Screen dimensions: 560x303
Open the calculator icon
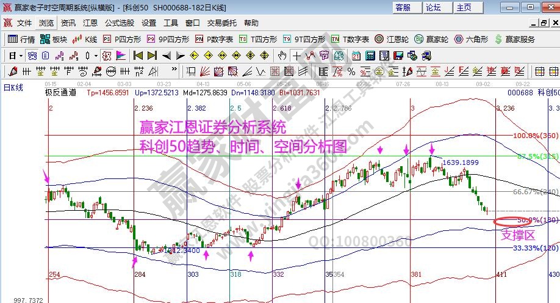point(370,56)
